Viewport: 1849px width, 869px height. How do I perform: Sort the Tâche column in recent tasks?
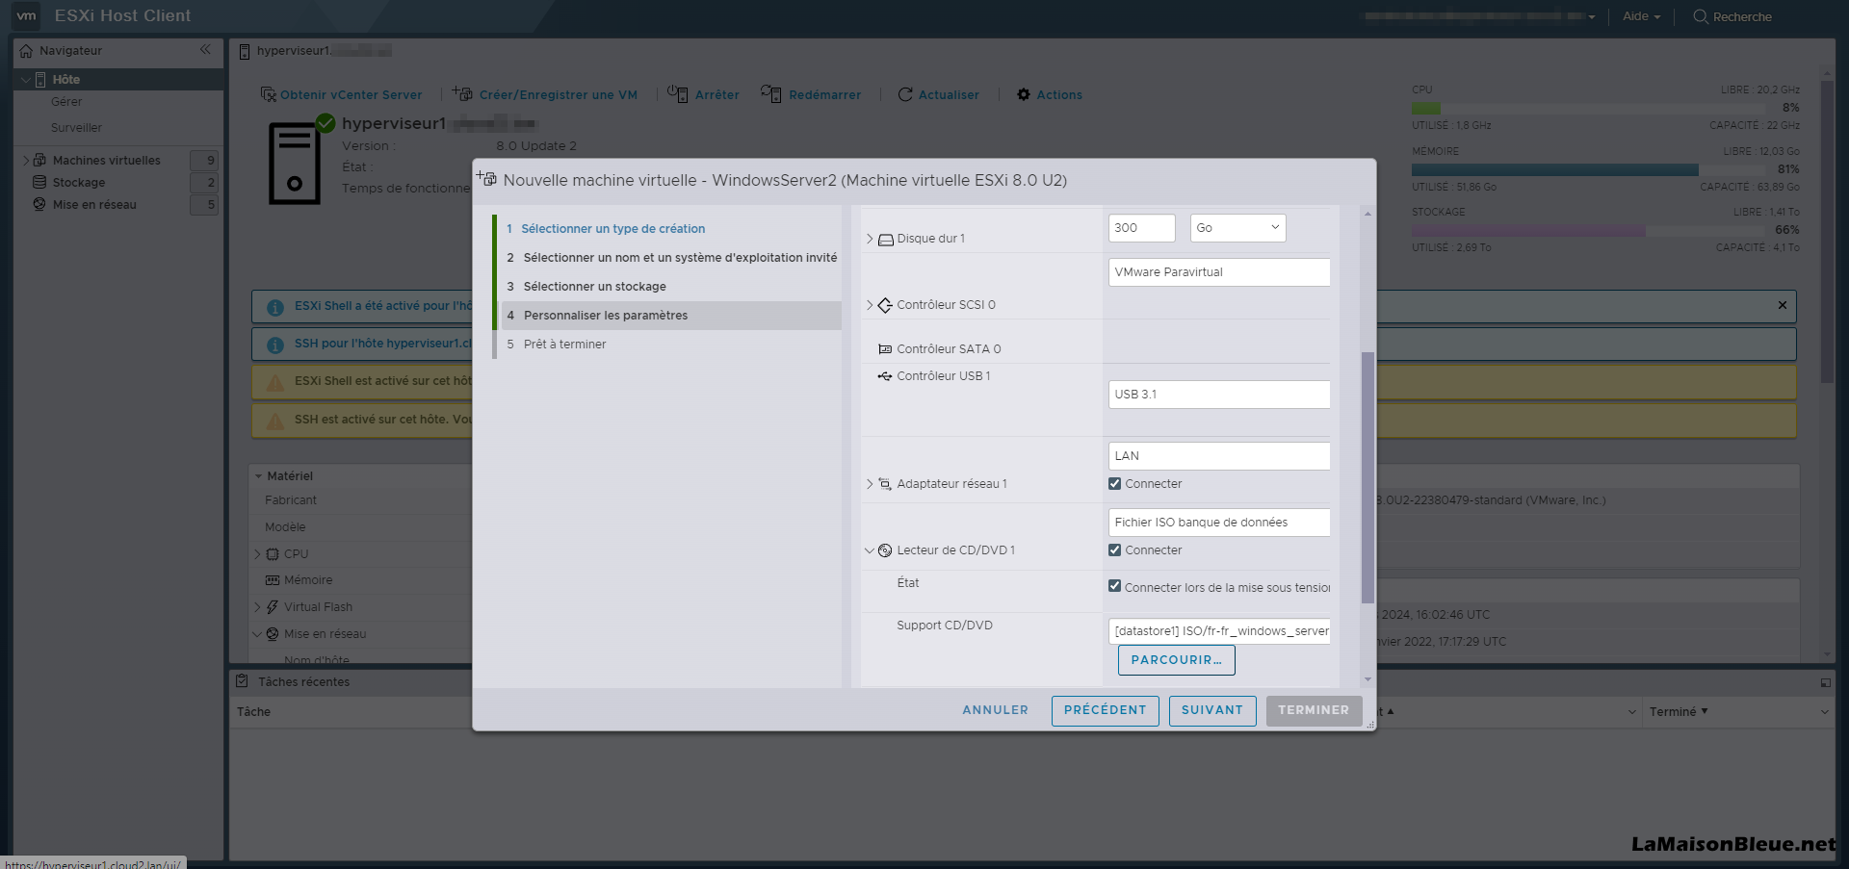(254, 712)
